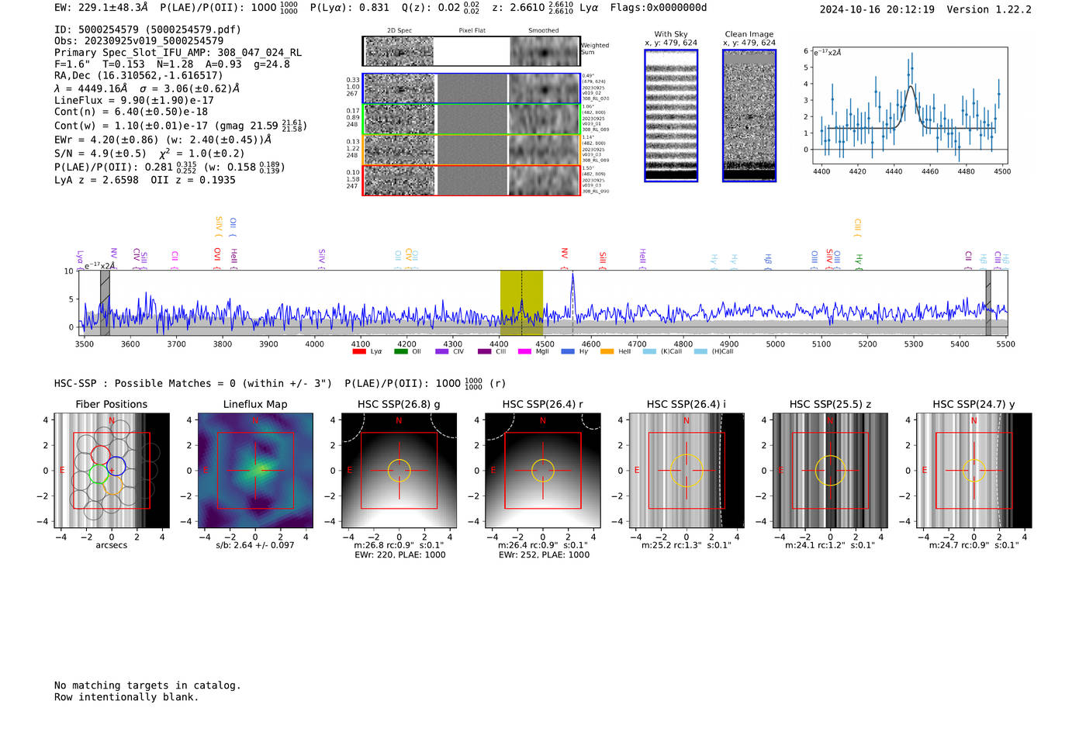Viewport: 1086px width, 739px height.
Task: Click the dark purple CIII legend swatch
Action: pyautogui.click(x=484, y=351)
